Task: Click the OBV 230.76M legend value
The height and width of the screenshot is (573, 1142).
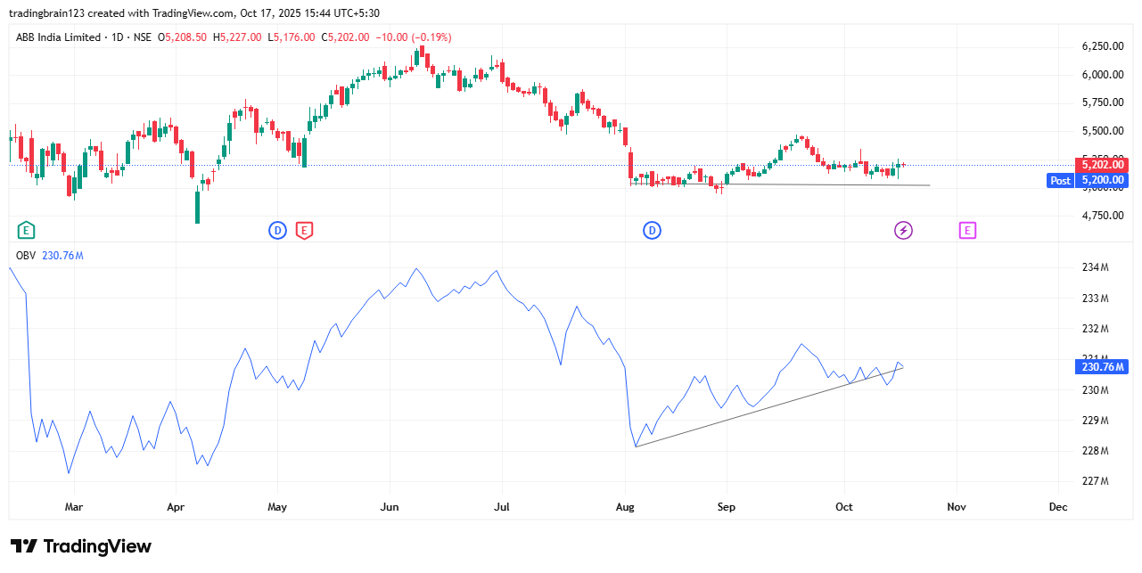Action: click(62, 256)
